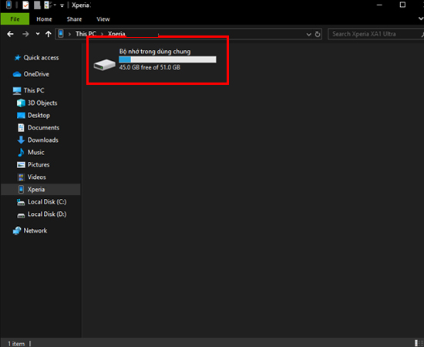Open the View ribbon tab
Viewport: 424px width, 347px height.
coord(103,19)
